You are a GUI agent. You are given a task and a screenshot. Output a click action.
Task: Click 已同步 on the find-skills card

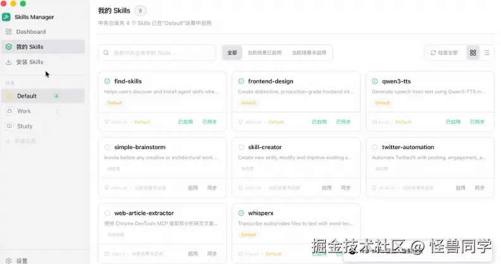pos(209,122)
